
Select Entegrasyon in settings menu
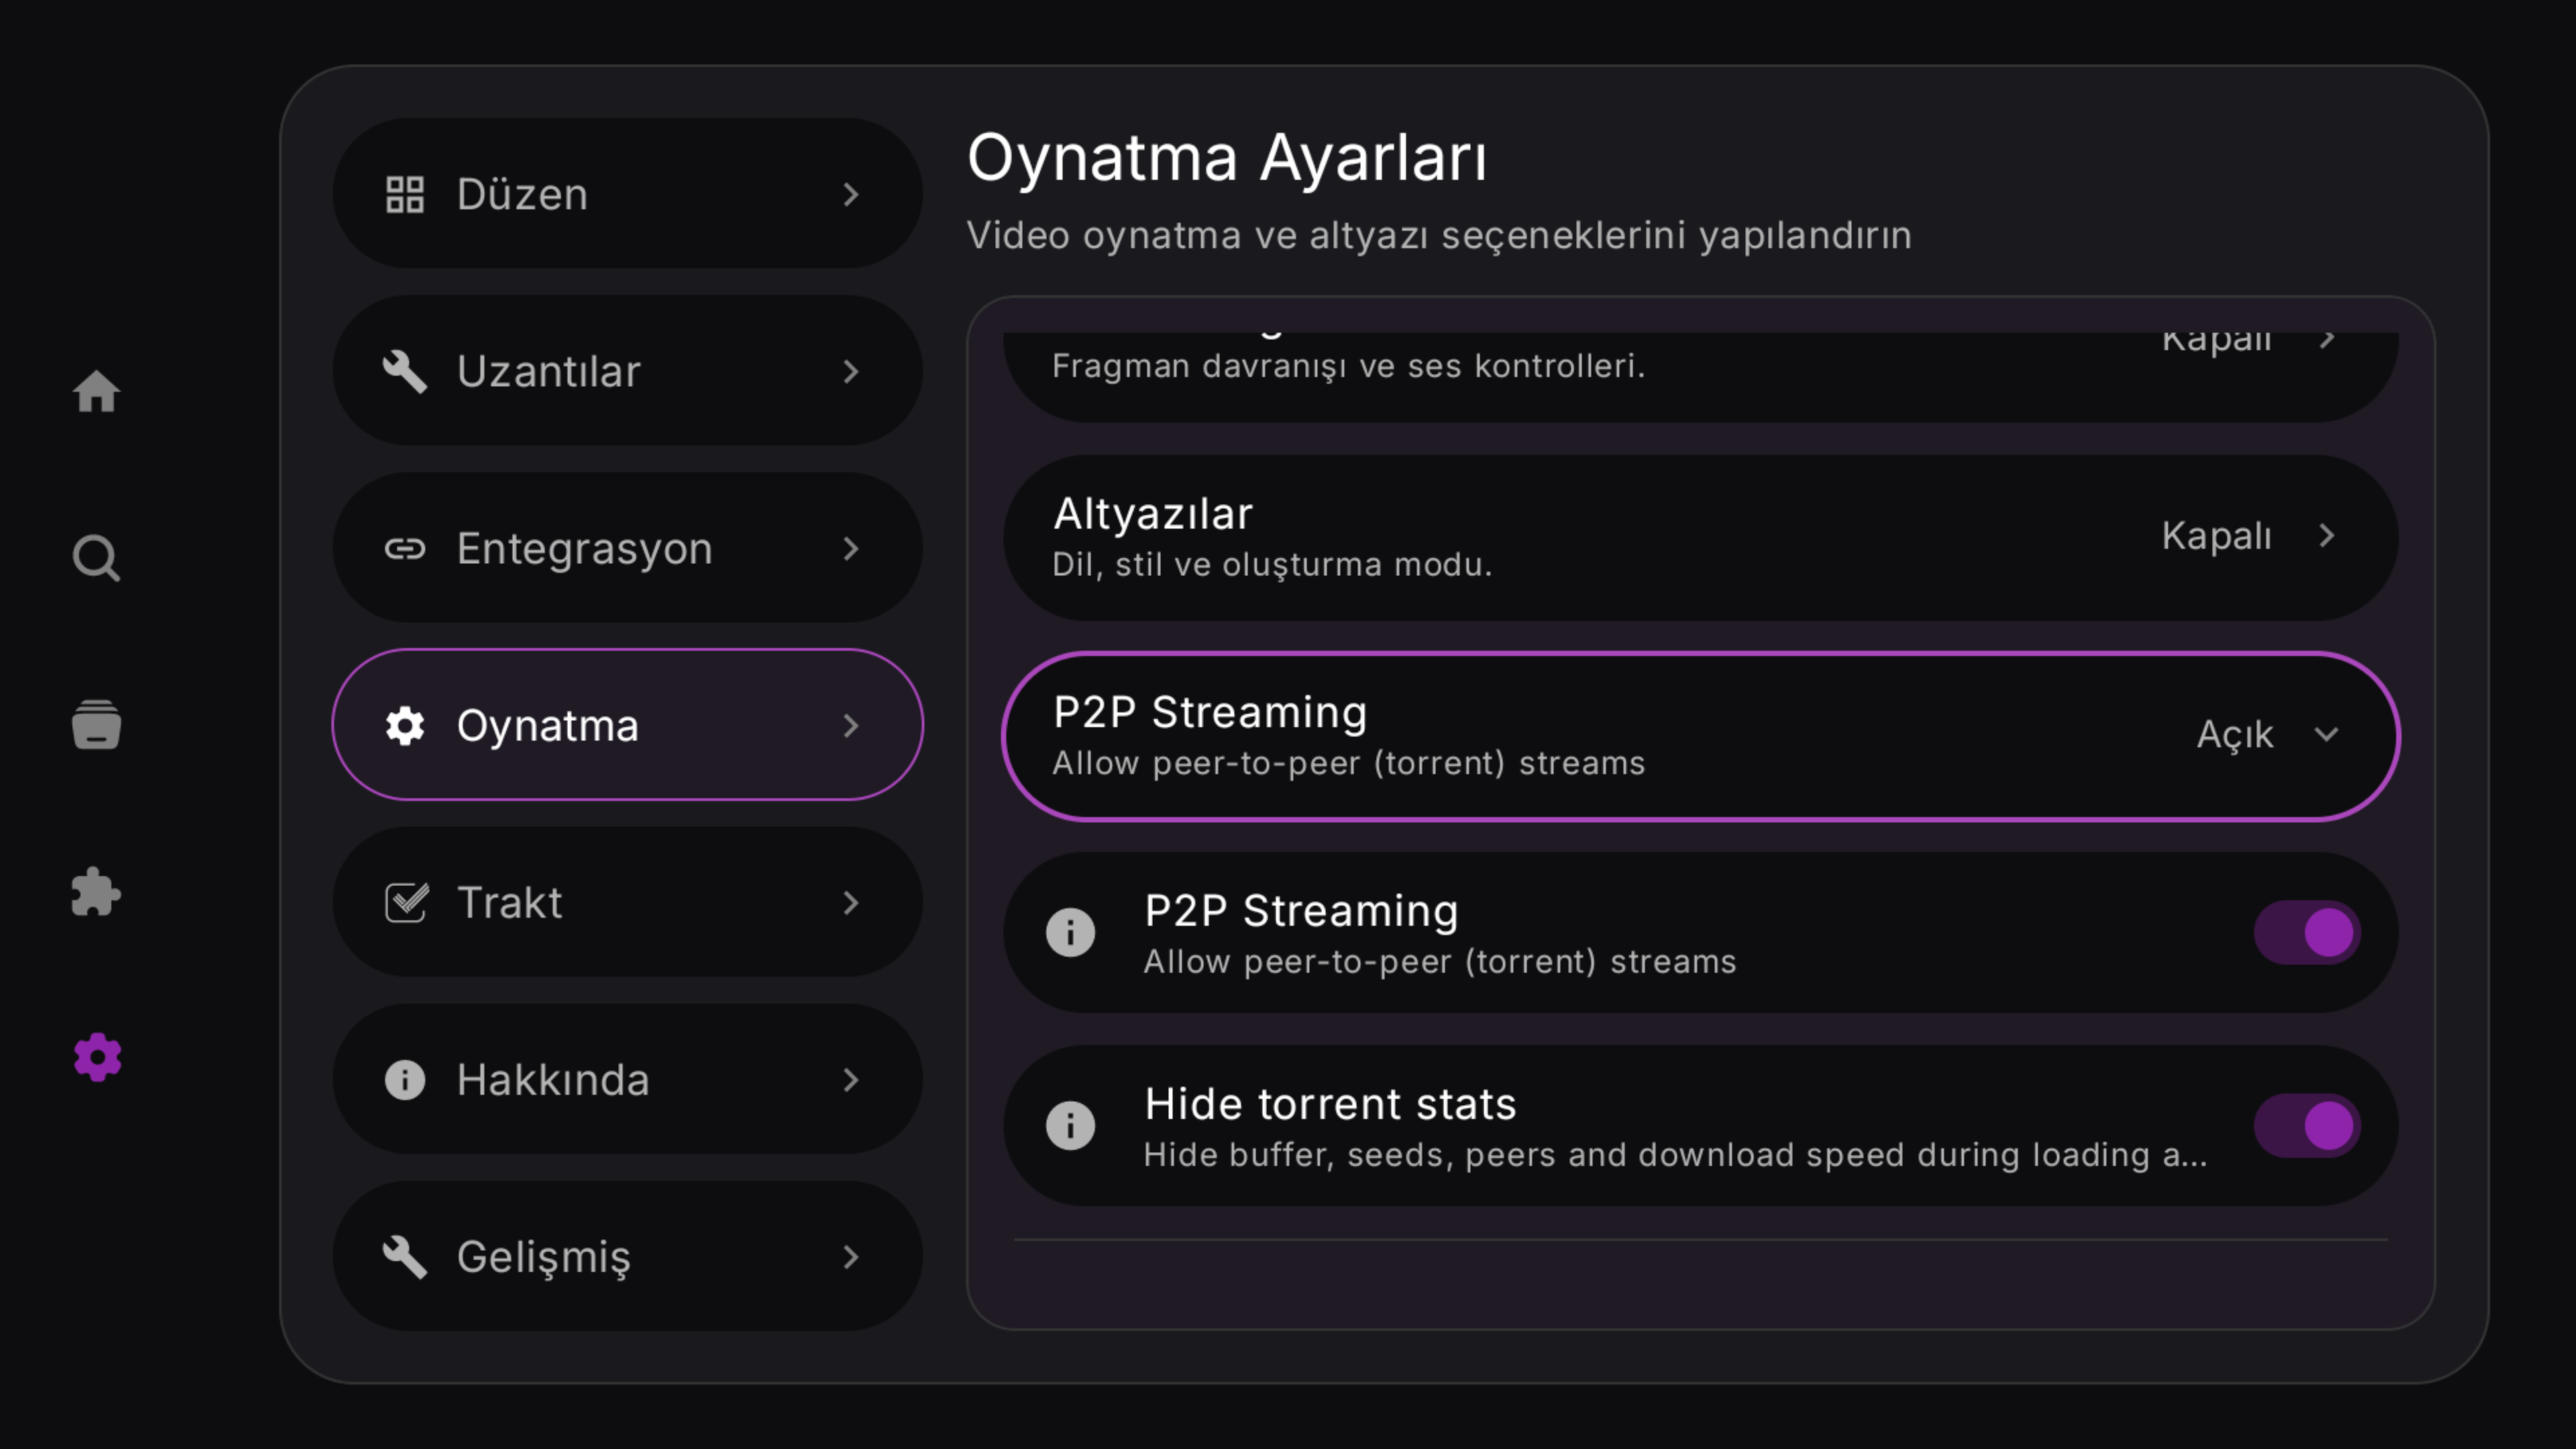pyautogui.click(x=627, y=548)
